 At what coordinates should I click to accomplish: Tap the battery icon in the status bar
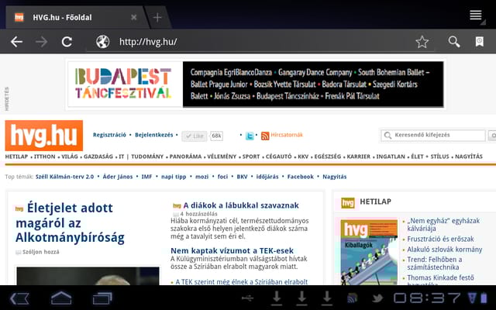pyautogui.click(x=484, y=298)
